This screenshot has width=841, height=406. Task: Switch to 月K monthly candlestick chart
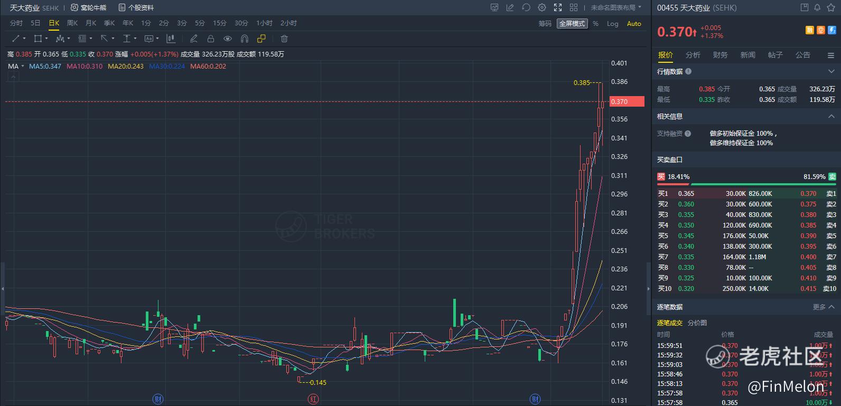pyautogui.click(x=91, y=23)
